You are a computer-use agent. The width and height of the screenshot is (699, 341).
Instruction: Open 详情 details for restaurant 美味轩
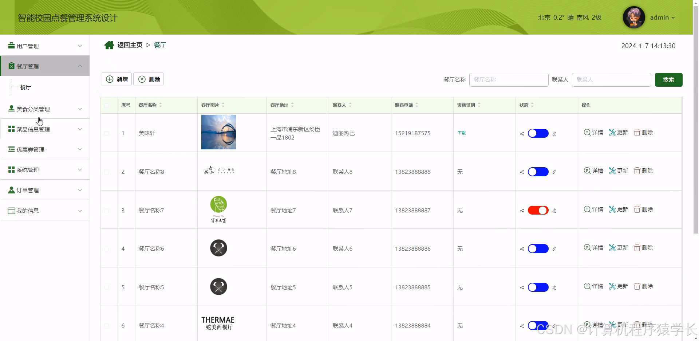(593, 133)
